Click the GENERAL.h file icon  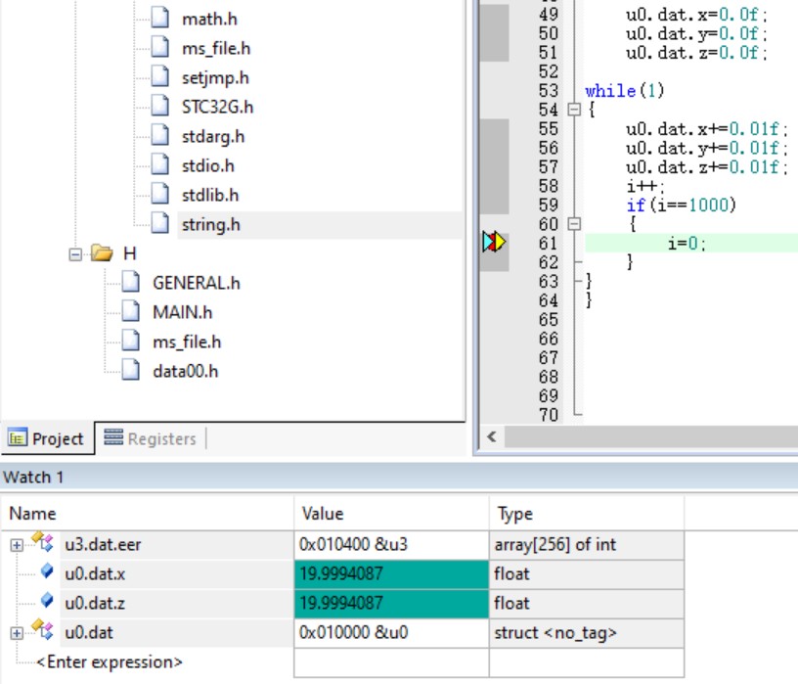[x=131, y=282]
